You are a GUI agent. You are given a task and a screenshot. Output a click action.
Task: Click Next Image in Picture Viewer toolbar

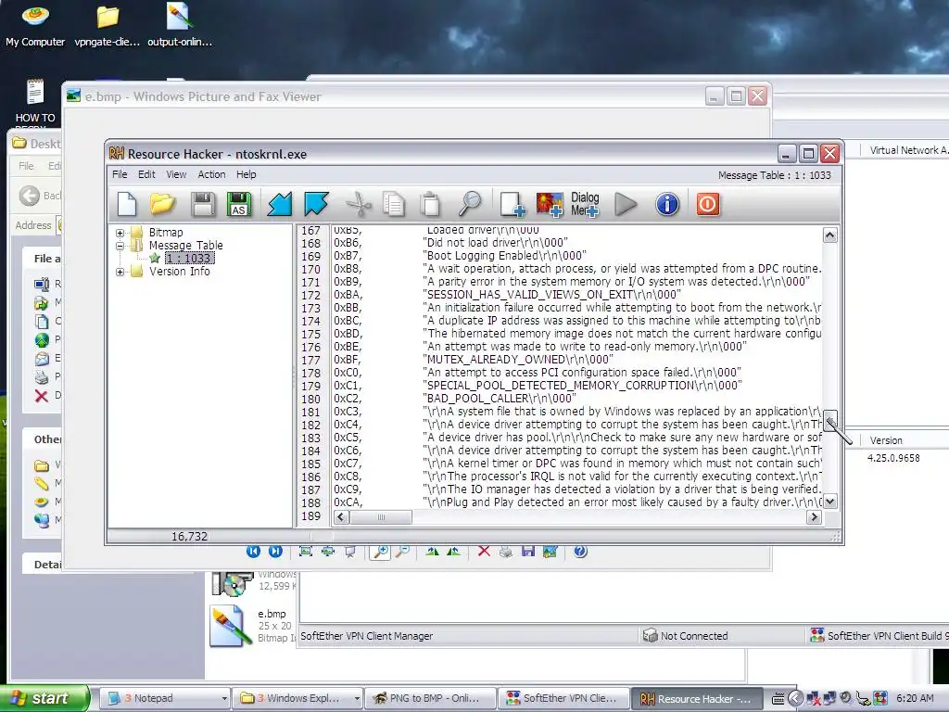click(x=275, y=551)
